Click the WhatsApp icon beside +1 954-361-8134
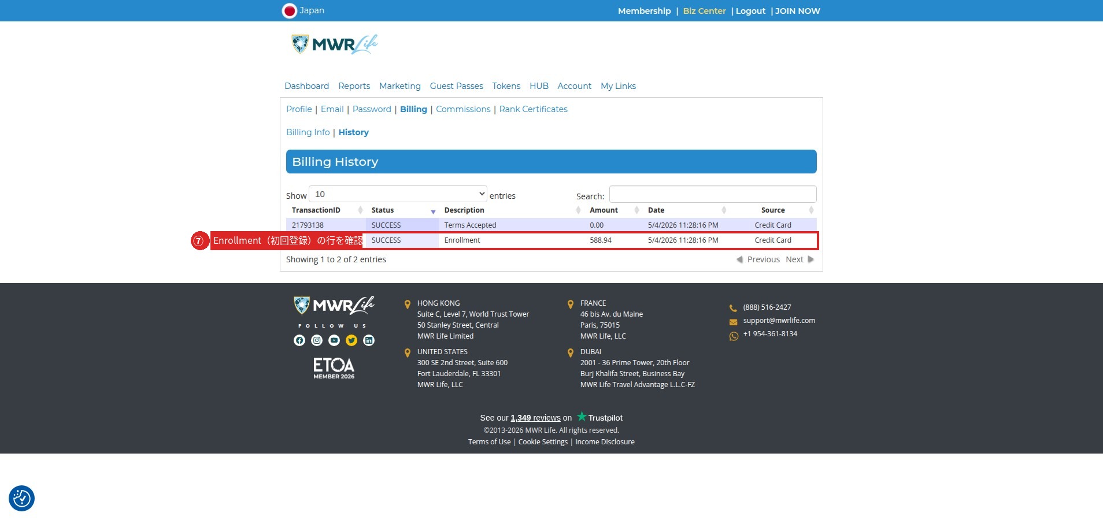The image size is (1103, 520). [734, 336]
